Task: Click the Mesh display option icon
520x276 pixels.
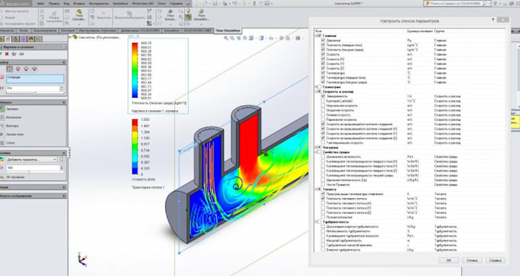Action: pos(2,143)
